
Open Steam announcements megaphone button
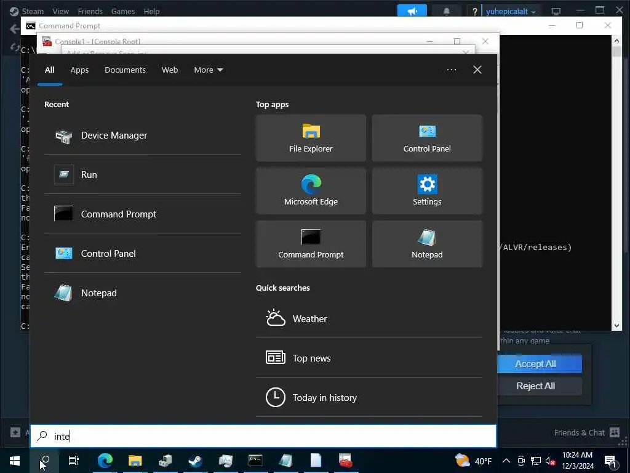412,11
